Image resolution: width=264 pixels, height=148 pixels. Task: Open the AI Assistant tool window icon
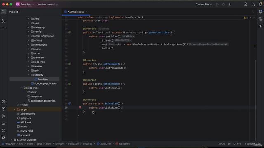[260, 19]
